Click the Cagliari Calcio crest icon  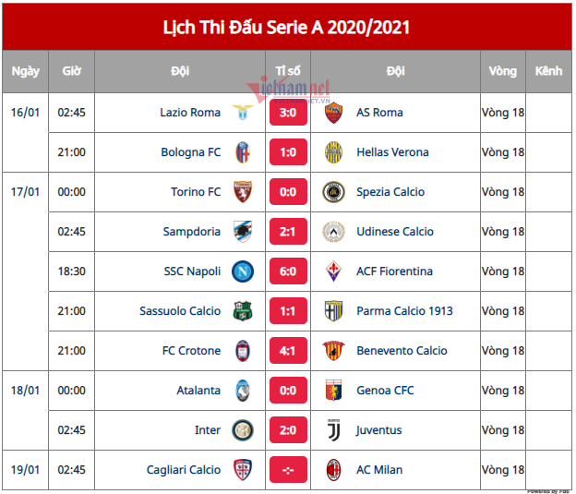[243, 470]
